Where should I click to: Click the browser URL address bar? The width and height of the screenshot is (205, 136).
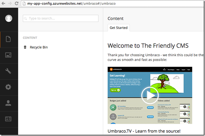point(112,3)
